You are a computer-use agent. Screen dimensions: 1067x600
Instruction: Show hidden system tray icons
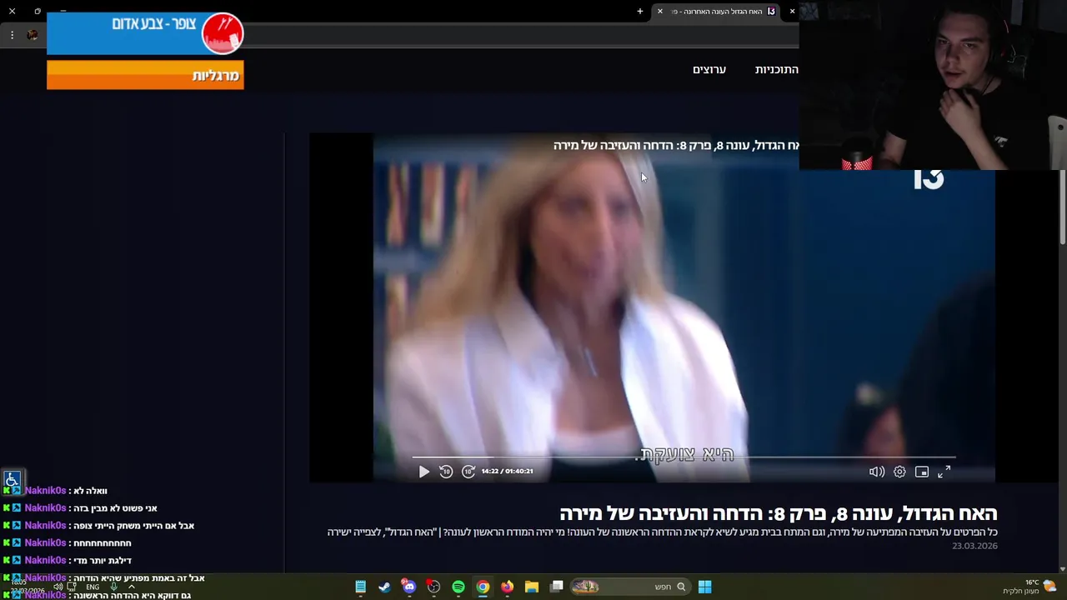131,587
